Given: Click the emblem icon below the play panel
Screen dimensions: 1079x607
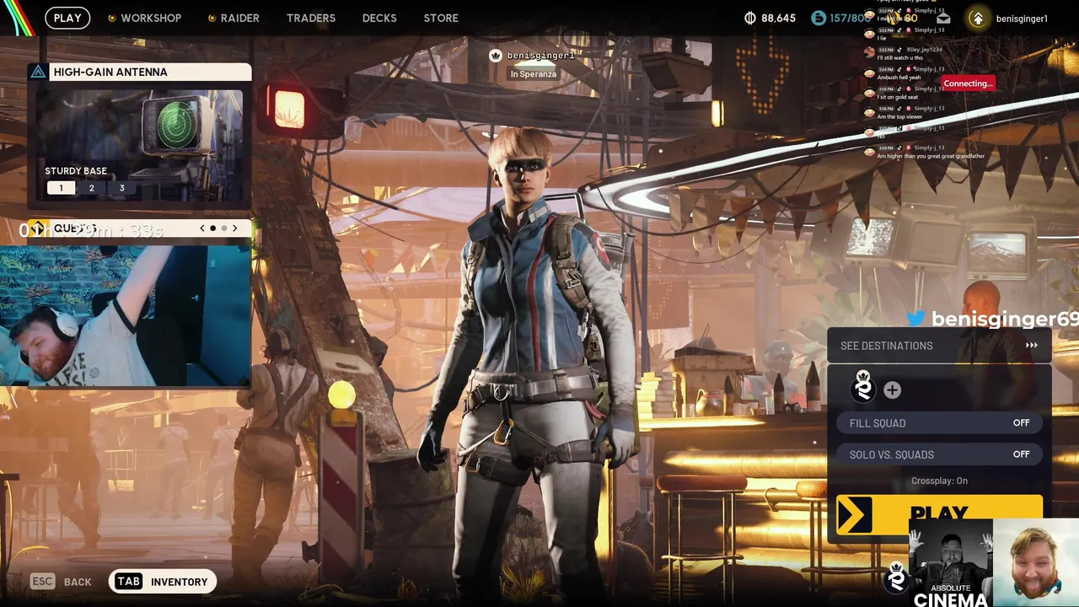Looking at the screenshot, I should click(x=896, y=579).
